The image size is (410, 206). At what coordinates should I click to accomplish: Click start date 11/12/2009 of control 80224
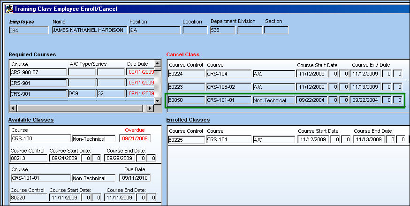coord(311,74)
